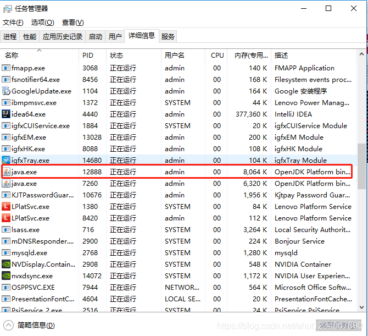Select the mysqld.exe process name
The height and width of the screenshot is (336, 368).
pos(29,253)
